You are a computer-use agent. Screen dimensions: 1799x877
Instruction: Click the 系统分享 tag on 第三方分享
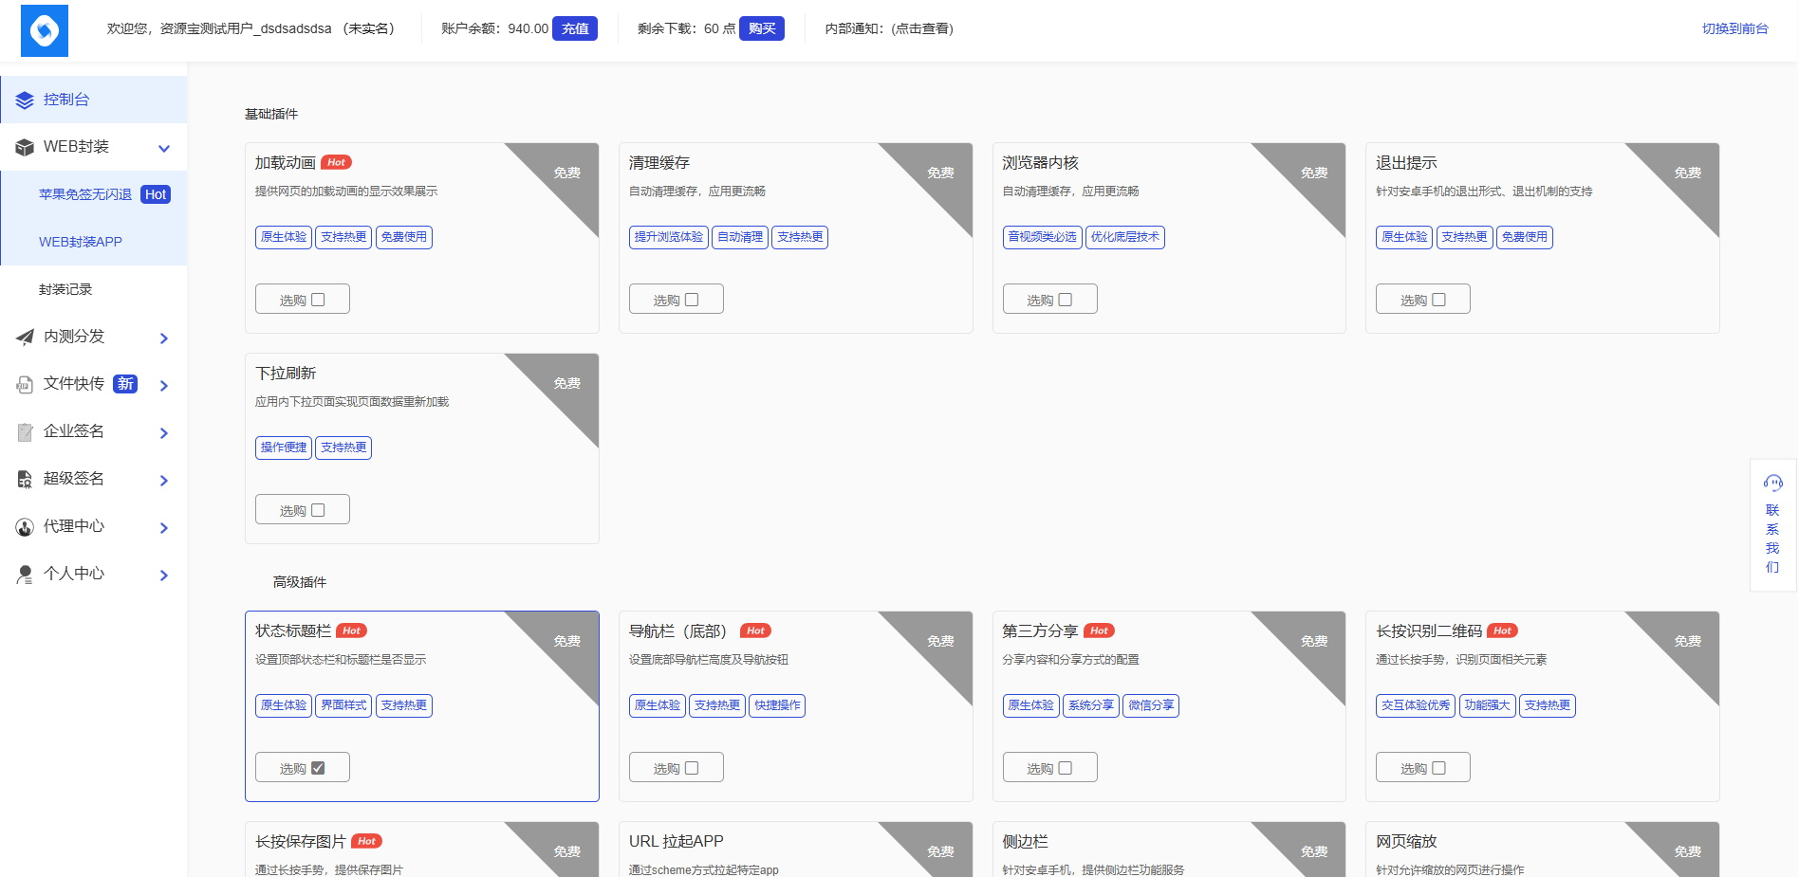coord(1091,705)
